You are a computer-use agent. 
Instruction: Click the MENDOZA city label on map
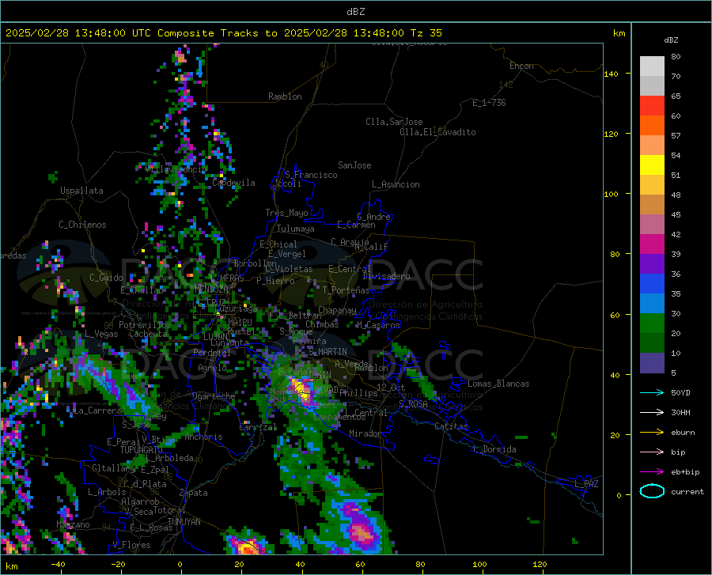211,289
